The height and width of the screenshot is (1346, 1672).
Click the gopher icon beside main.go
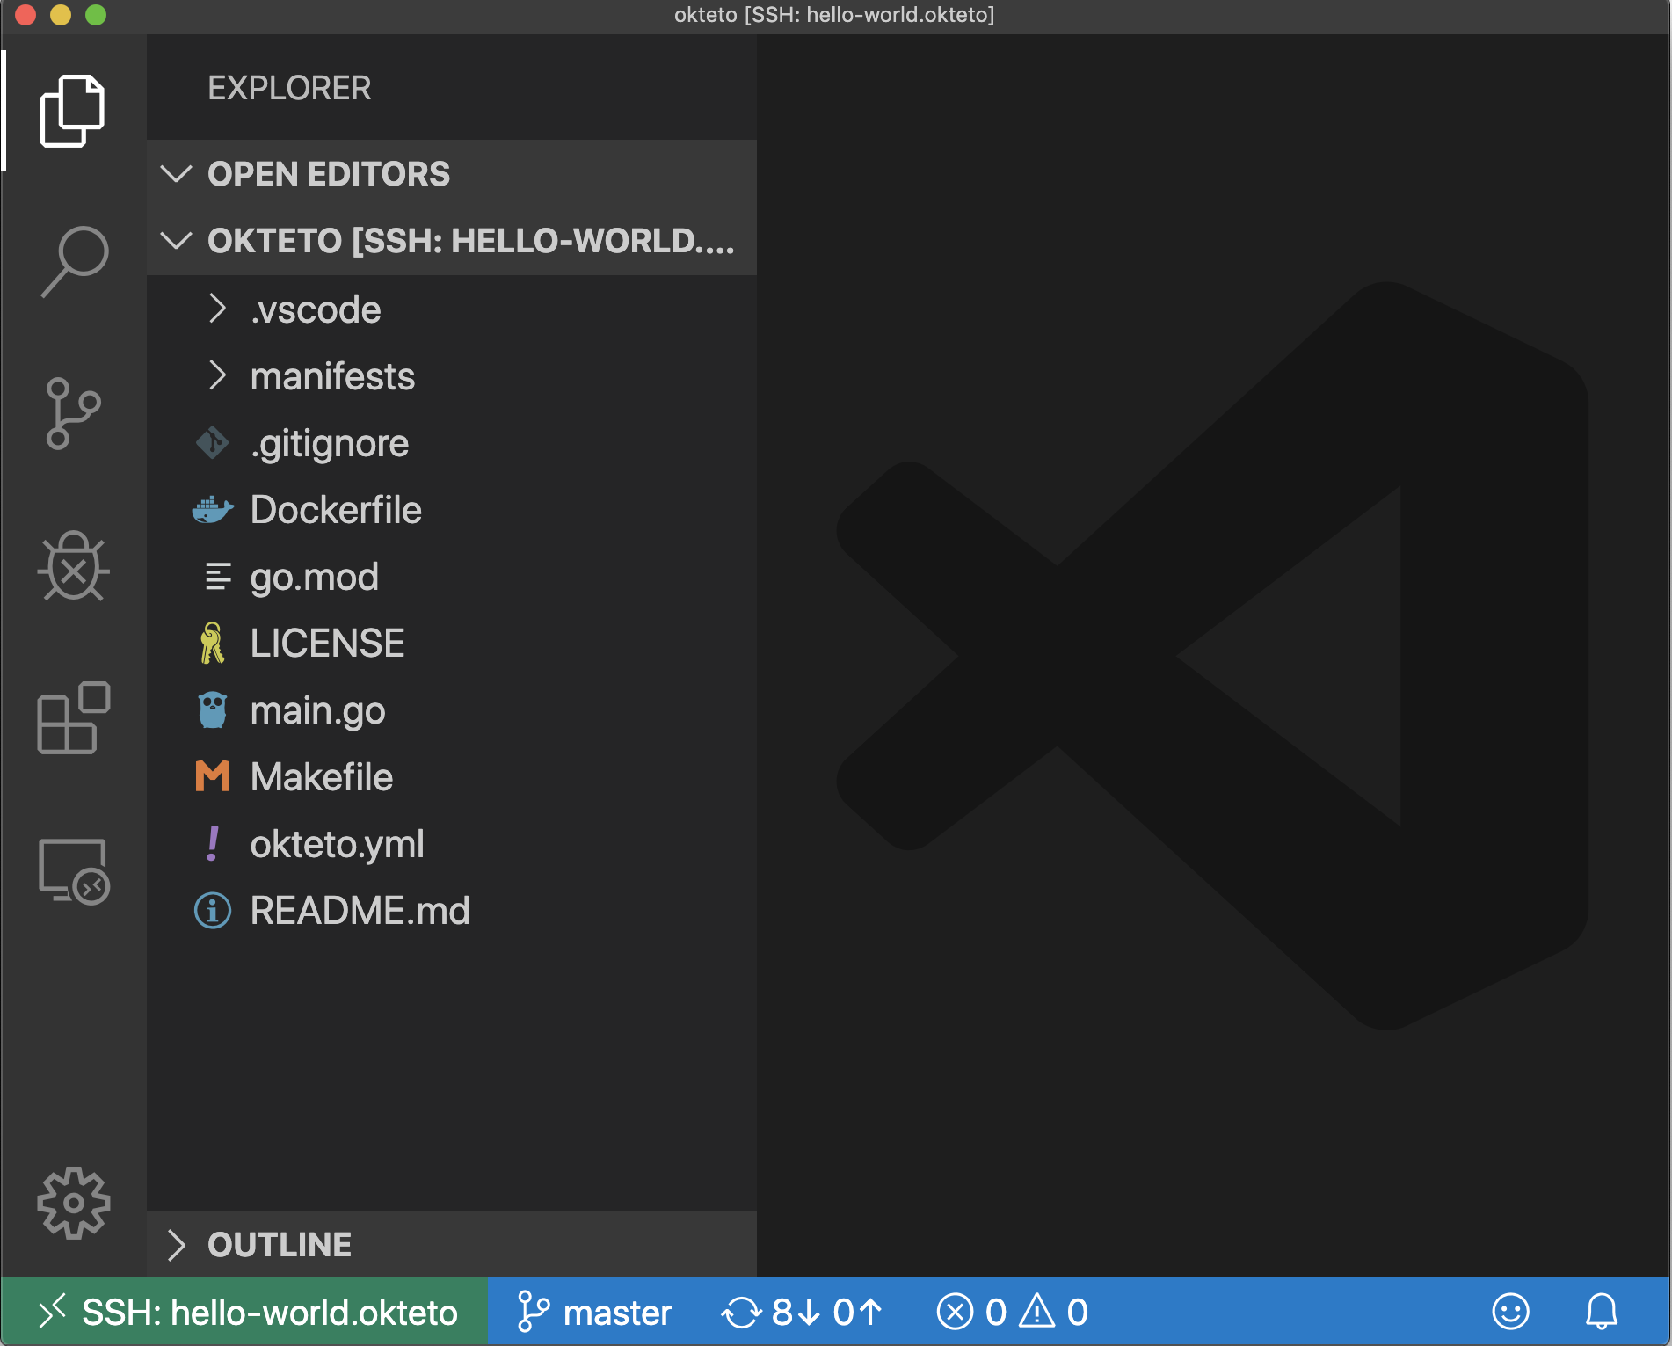tap(213, 710)
